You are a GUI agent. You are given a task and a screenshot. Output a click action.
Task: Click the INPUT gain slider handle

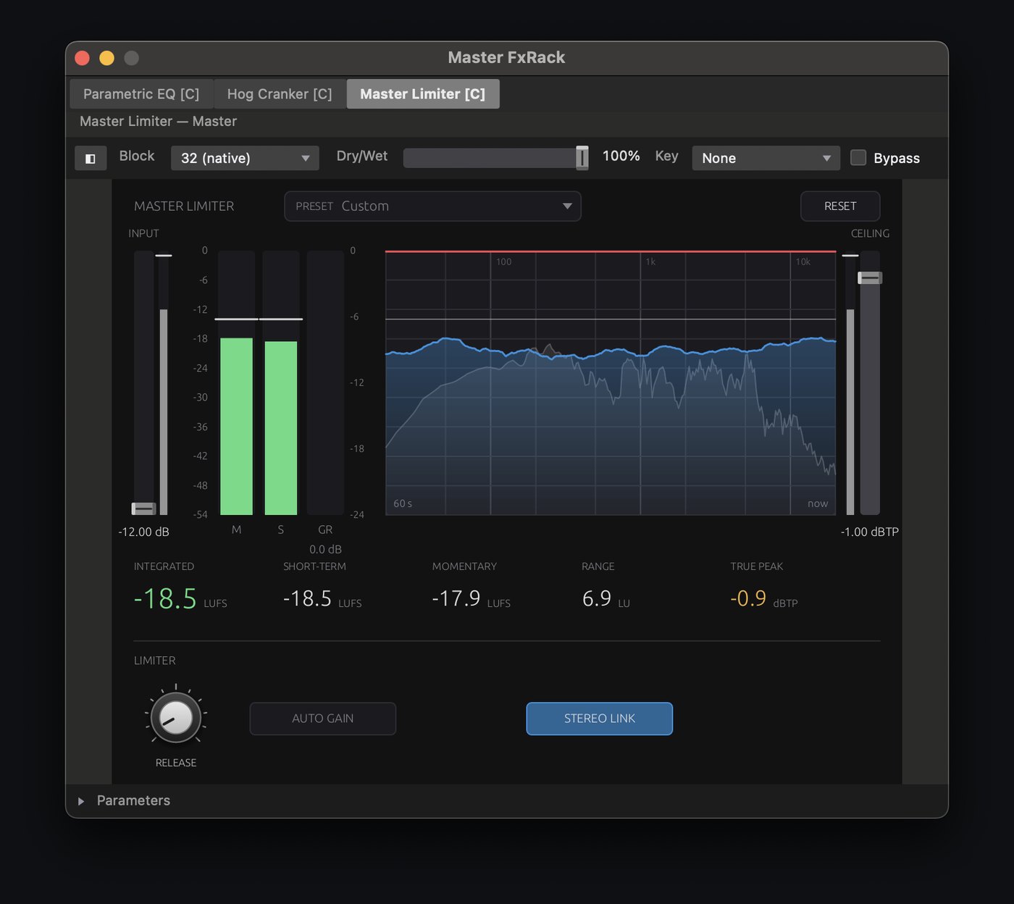click(143, 508)
